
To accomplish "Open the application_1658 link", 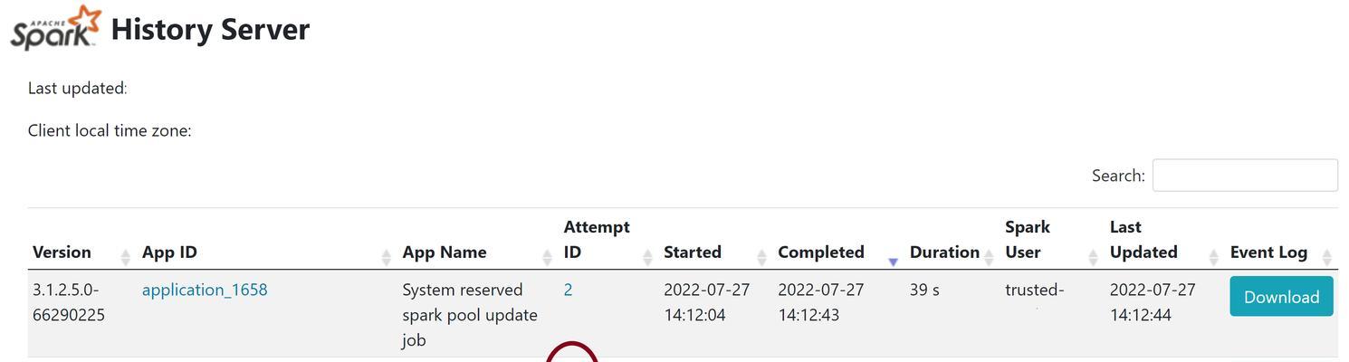I will pyautogui.click(x=205, y=290).
